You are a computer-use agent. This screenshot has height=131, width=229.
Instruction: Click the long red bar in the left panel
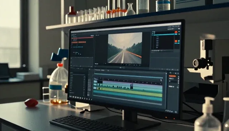click(83, 38)
